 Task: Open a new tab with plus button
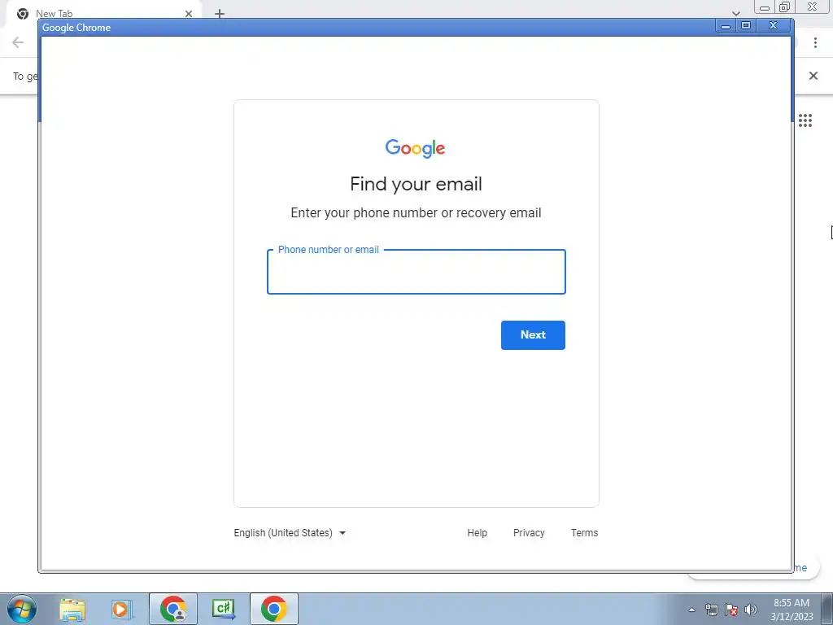tap(220, 14)
